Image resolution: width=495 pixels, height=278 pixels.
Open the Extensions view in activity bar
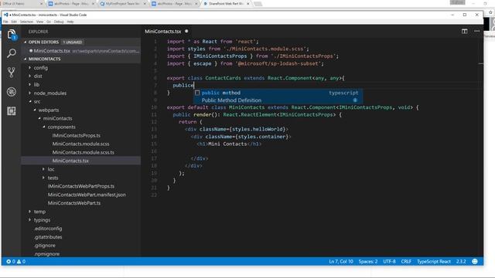coord(12,111)
